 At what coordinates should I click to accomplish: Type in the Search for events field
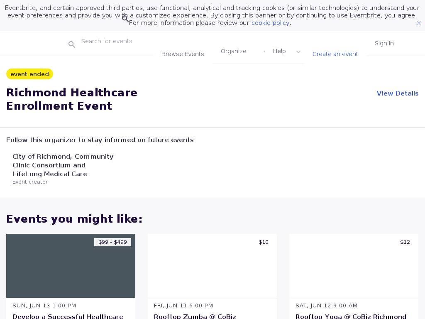coord(112,41)
